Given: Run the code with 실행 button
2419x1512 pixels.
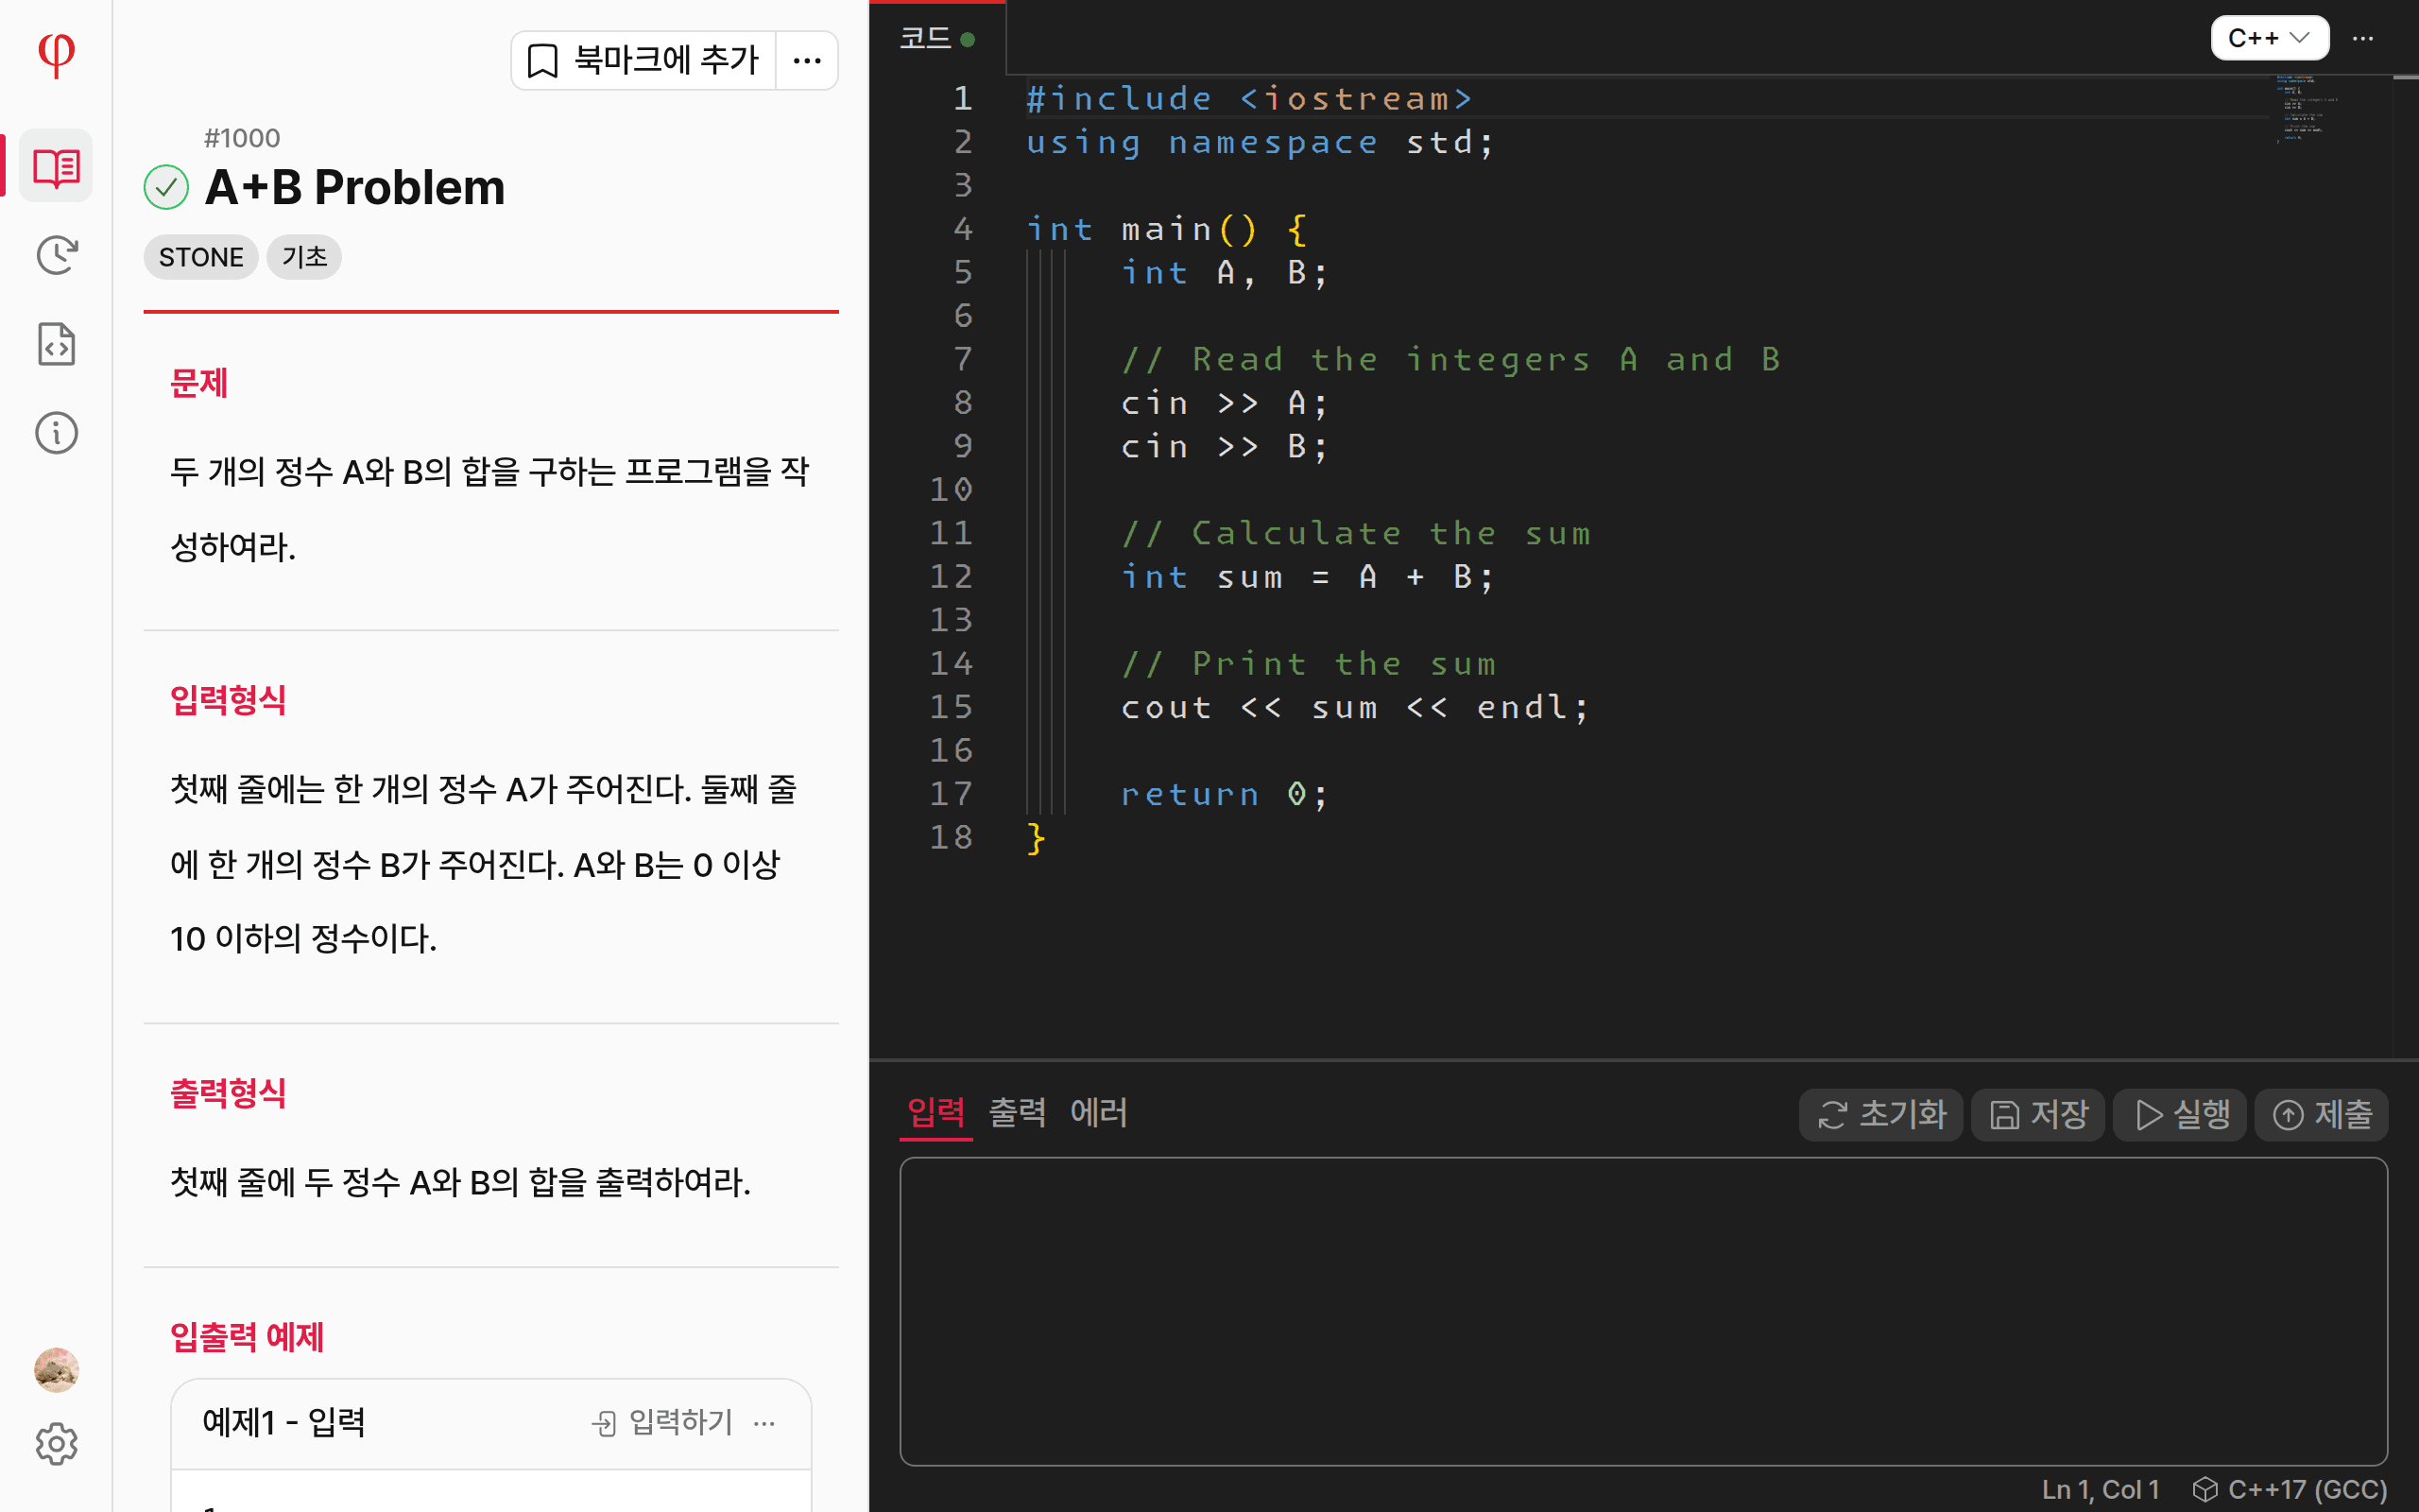Looking at the screenshot, I should pyautogui.click(x=2181, y=1114).
